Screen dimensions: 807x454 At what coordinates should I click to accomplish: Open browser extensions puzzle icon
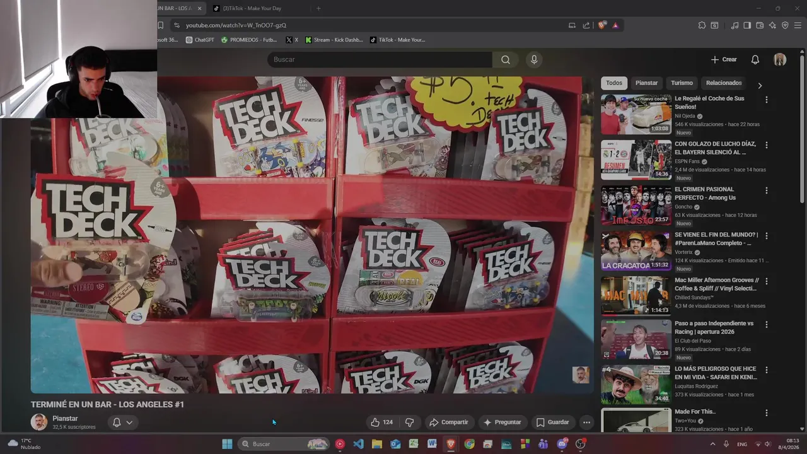702,25
